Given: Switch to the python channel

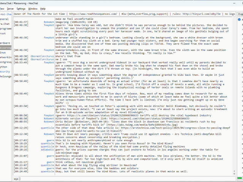Looking at the screenshot, I should (4, 66).
